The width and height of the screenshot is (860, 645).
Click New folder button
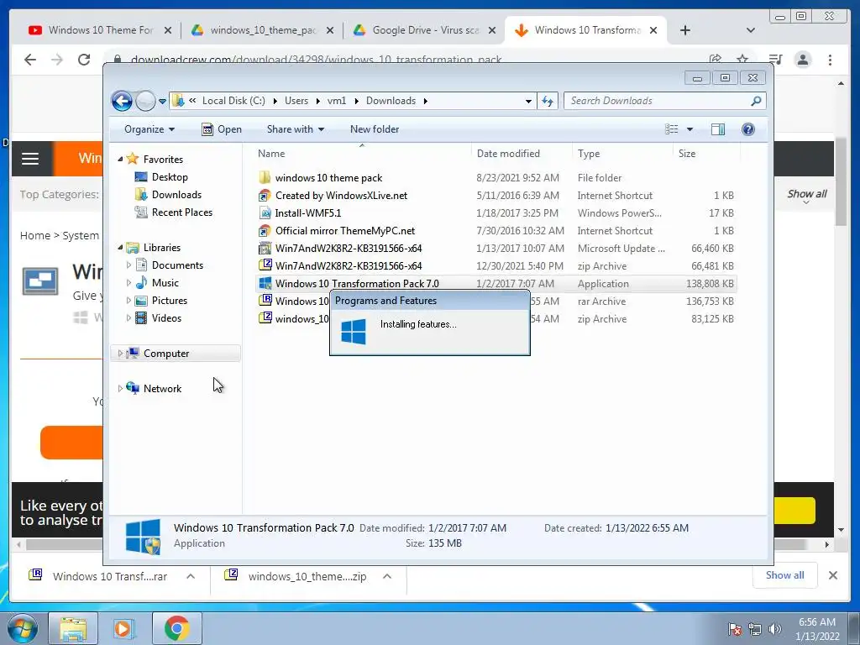point(375,129)
